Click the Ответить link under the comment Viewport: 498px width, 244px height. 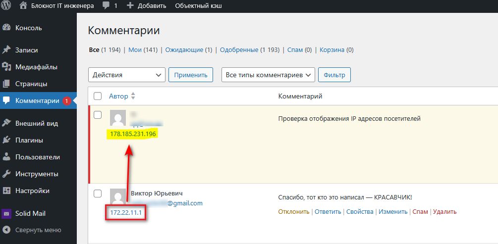click(328, 211)
